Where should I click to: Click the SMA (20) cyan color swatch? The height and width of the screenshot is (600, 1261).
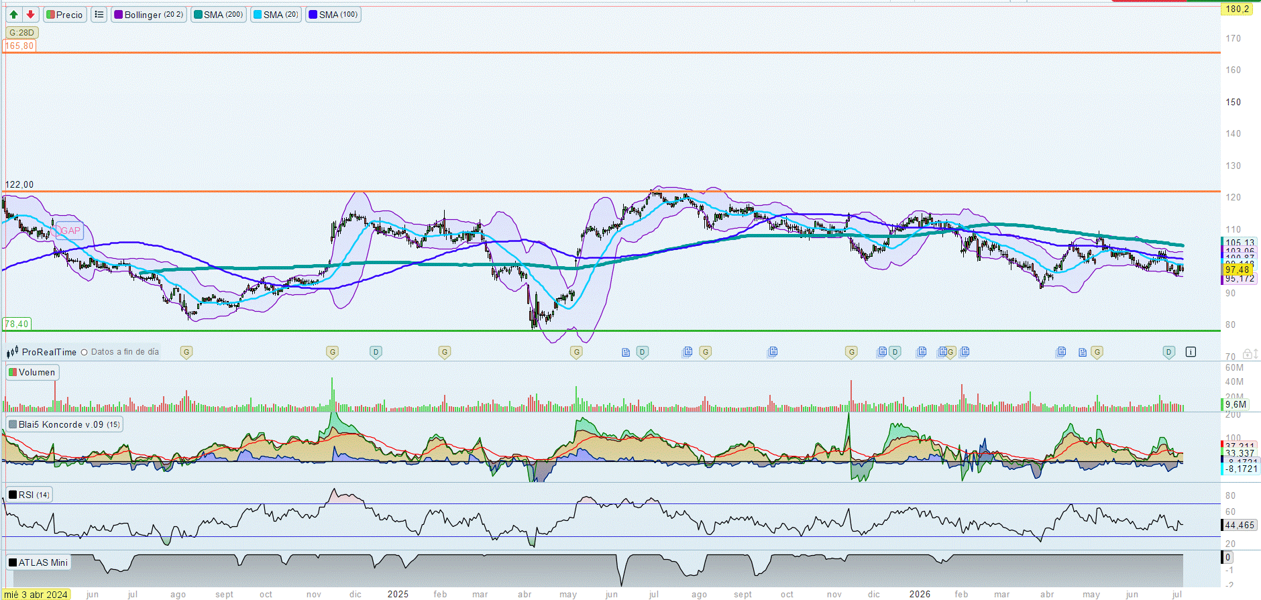258,15
